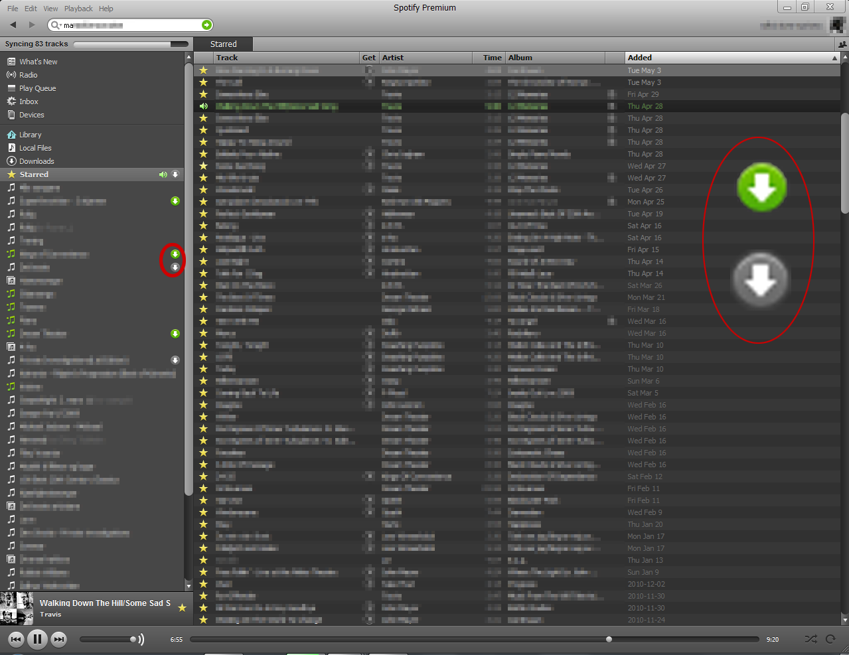Click the volume speaker icon by the slider
This screenshot has width=849, height=655.
140,639
